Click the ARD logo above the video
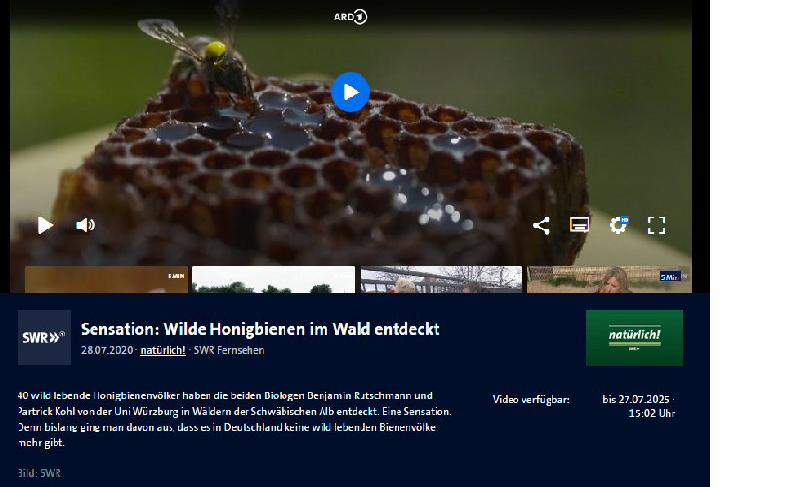Viewport: 798px width, 487px height. 350,16
